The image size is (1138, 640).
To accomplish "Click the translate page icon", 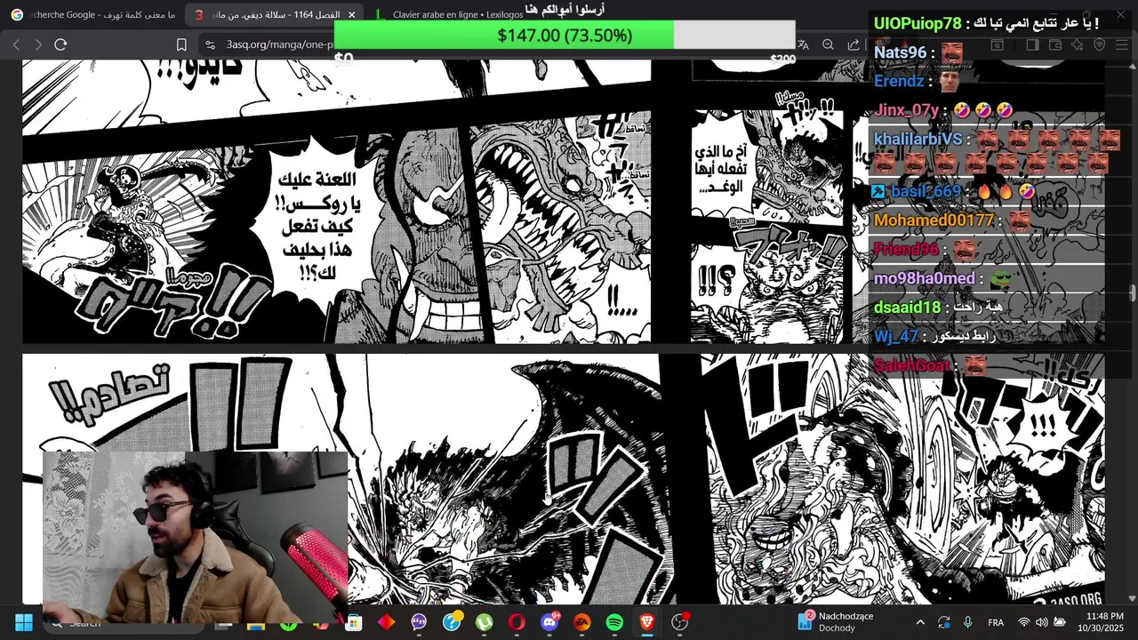I will pyautogui.click(x=803, y=44).
